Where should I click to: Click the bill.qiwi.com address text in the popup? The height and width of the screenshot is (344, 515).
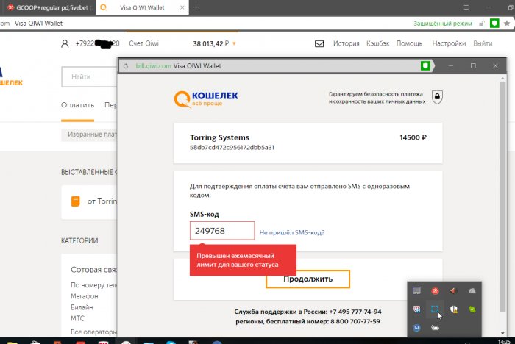153,66
